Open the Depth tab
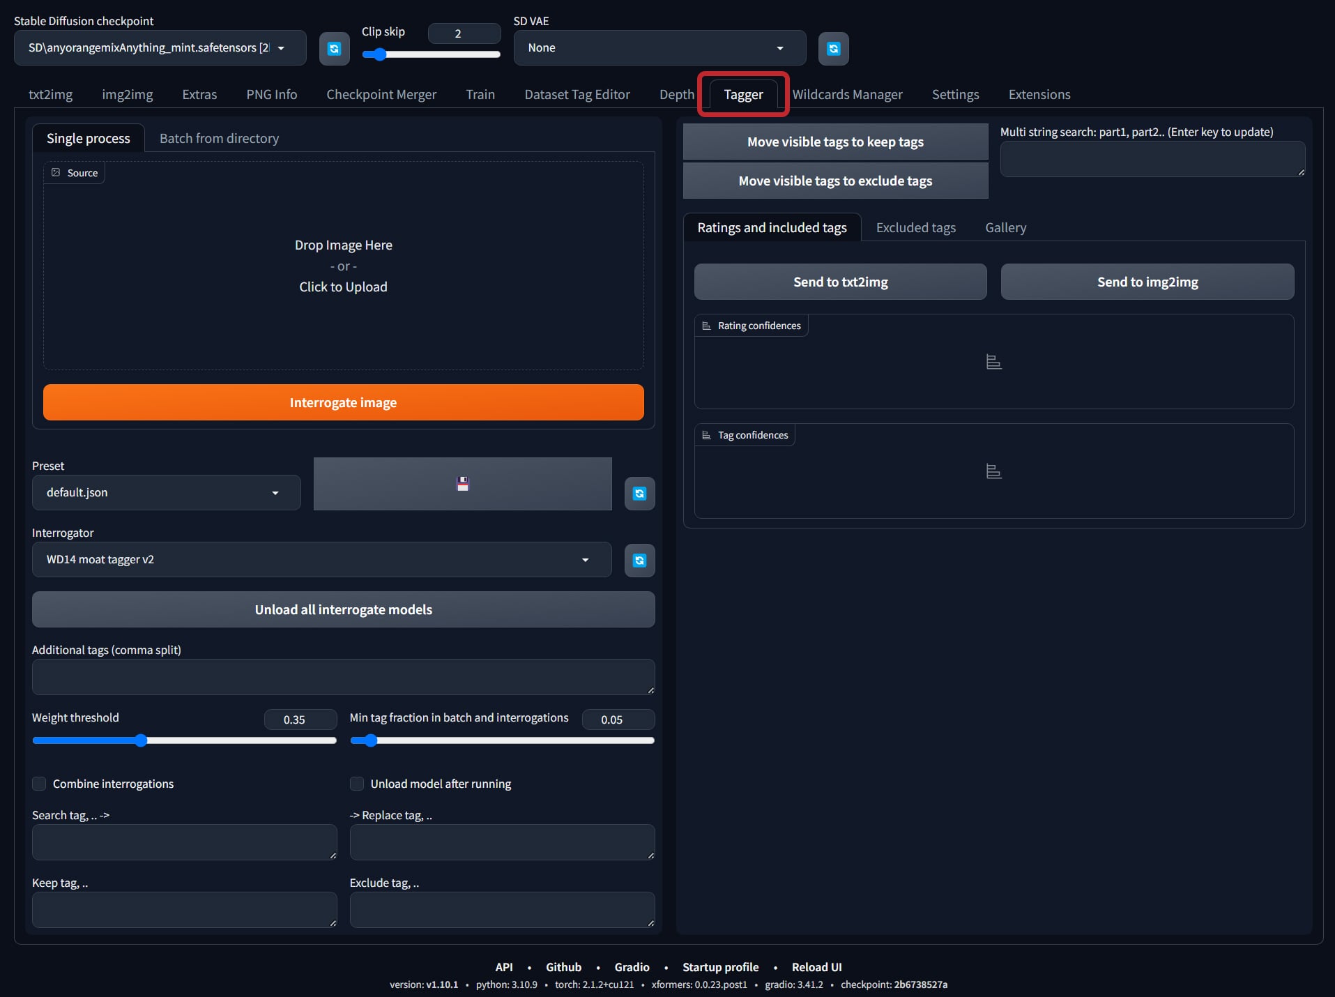The image size is (1335, 997). coord(677,94)
